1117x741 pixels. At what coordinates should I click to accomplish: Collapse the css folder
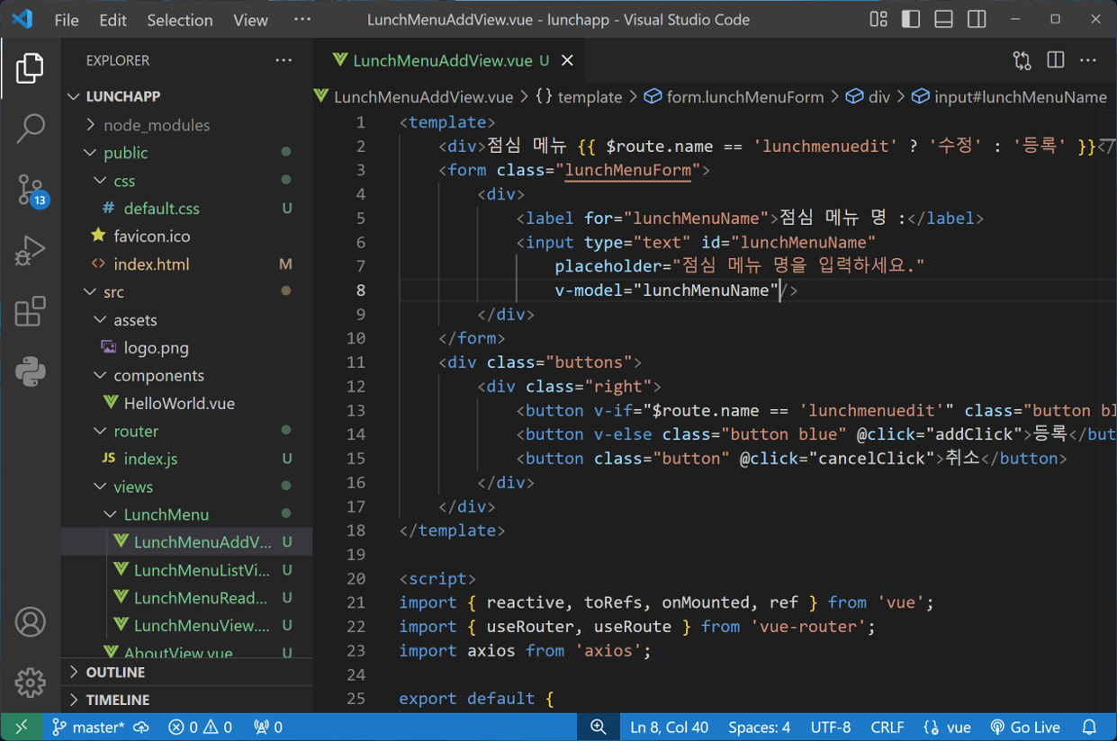[x=187, y=181]
